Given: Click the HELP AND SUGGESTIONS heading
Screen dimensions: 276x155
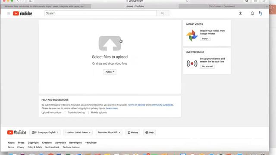Looking at the screenshot, I should point(55,100).
